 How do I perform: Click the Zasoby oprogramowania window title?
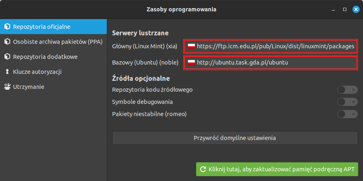coord(181,9)
